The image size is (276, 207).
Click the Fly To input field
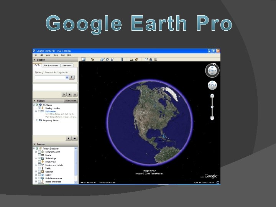pos(50,77)
